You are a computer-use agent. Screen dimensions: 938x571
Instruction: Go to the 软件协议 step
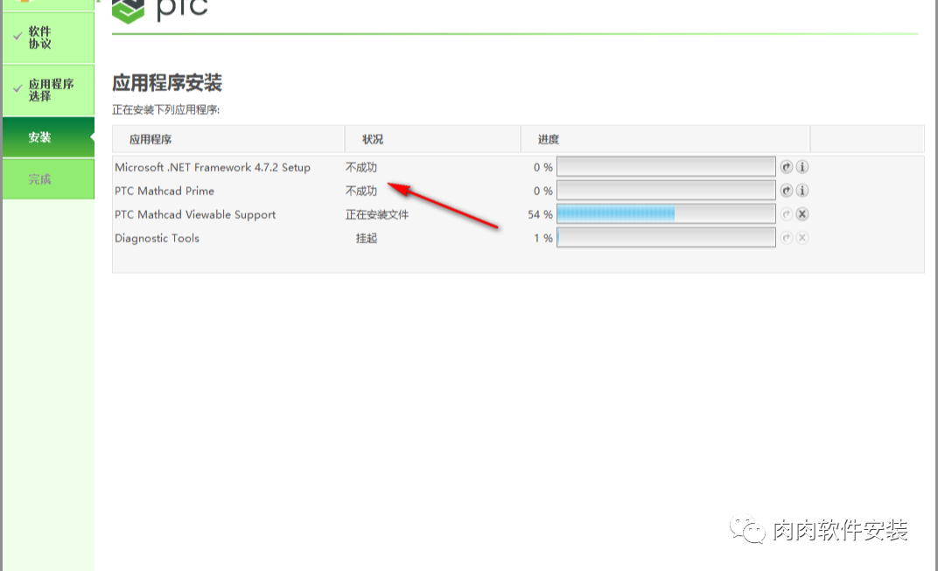coord(48,37)
